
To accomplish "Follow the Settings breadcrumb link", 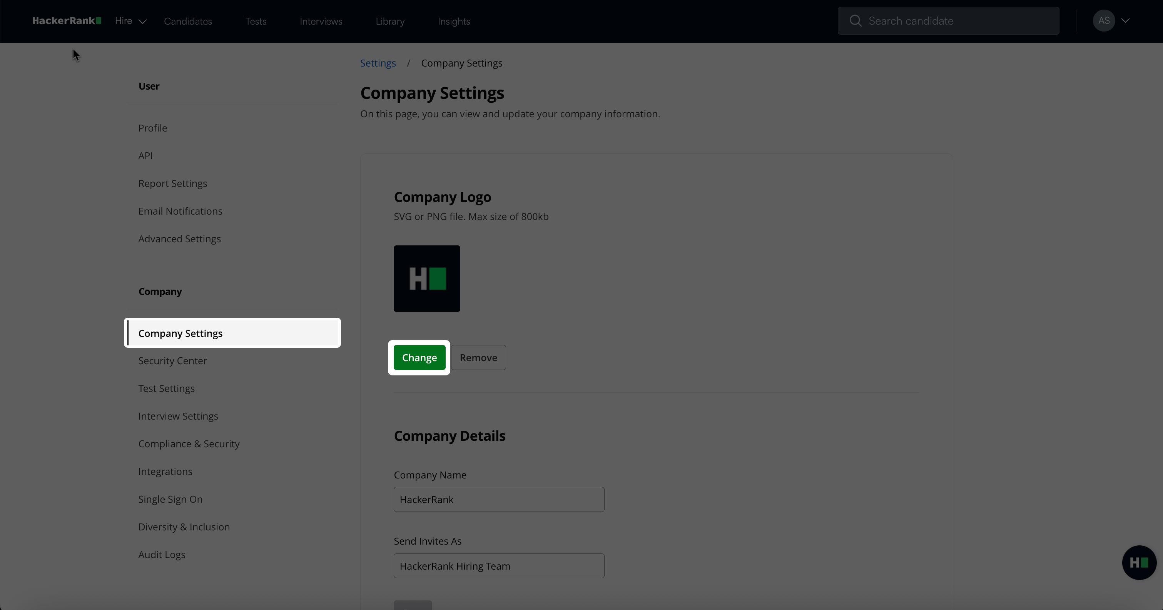I will coord(378,63).
